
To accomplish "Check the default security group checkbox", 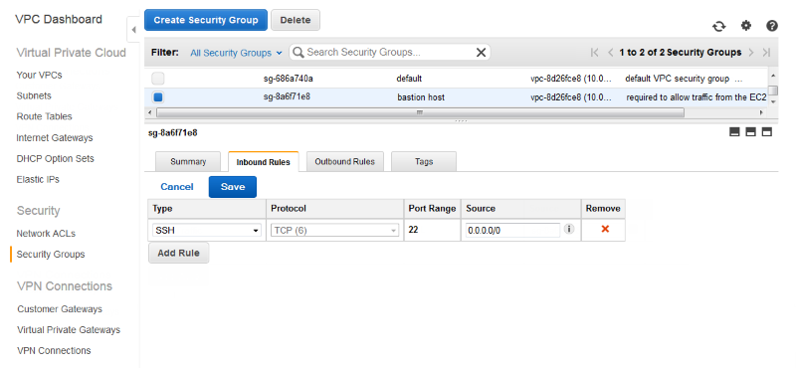I will (x=158, y=79).
